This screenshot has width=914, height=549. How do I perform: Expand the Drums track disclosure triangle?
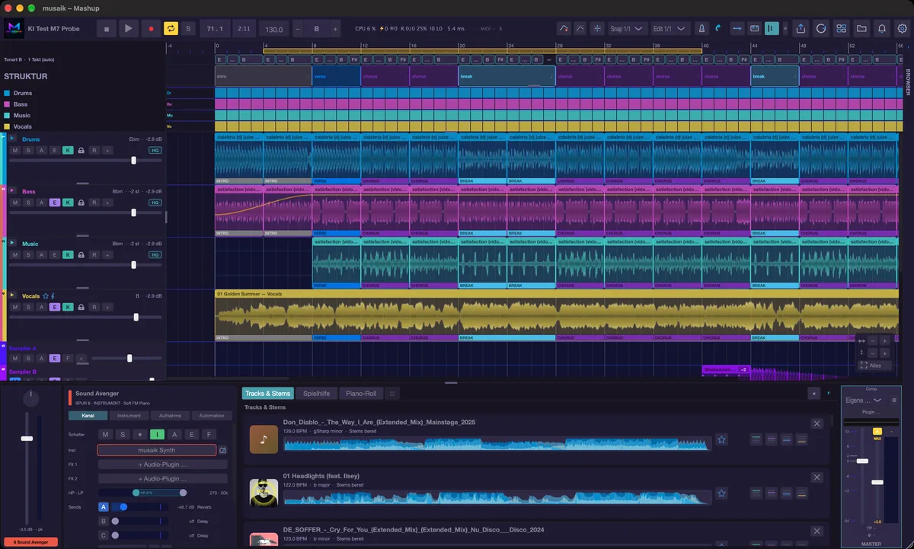coord(13,139)
